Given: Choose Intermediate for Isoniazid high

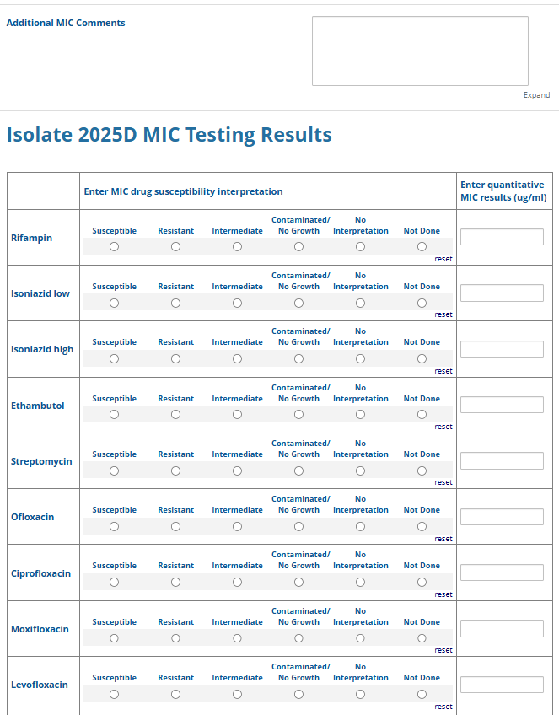Looking at the screenshot, I should point(237,358).
